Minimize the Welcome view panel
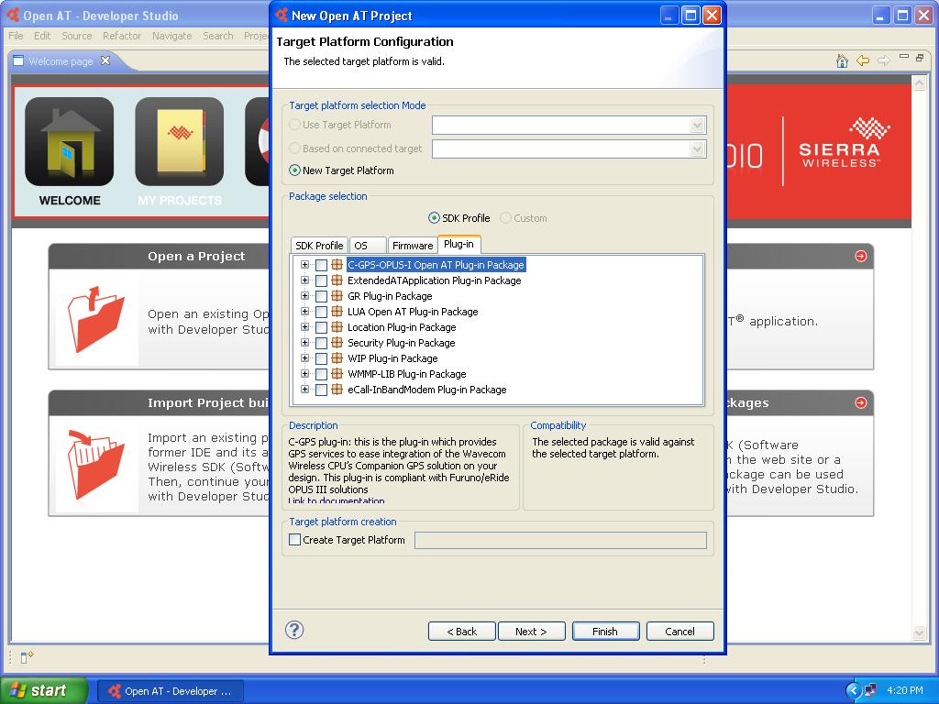 click(903, 57)
